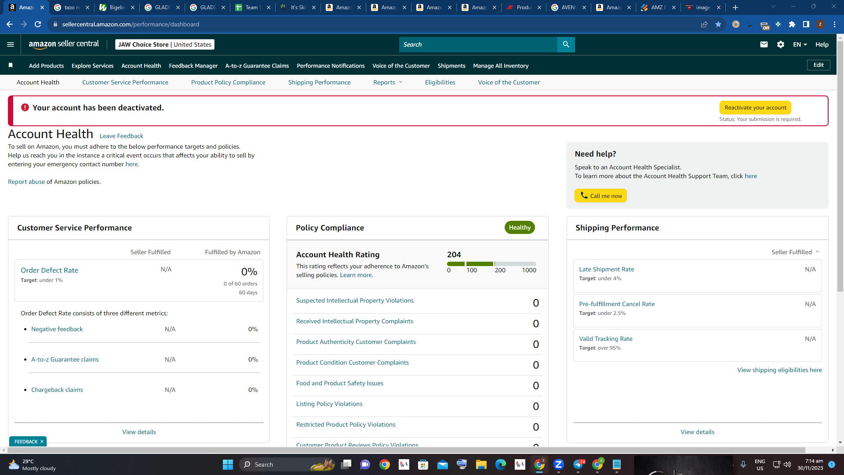Image resolution: width=844 pixels, height=475 pixels.
Task: Open A-to-z Guarantee Claims menu
Action: (x=257, y=66)
